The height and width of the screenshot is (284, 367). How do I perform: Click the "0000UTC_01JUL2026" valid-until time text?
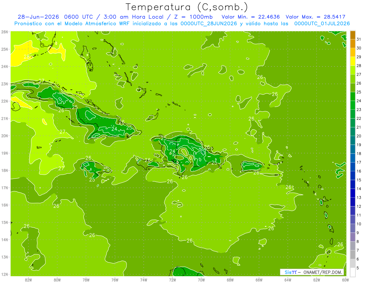[x=322, y=24]
